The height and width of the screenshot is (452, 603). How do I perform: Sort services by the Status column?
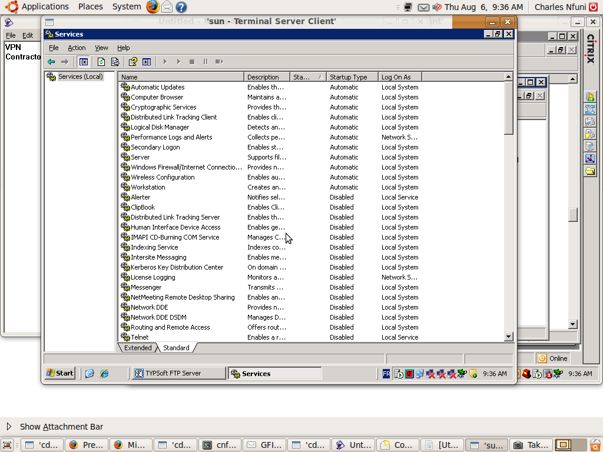click(x=307, y=77)
